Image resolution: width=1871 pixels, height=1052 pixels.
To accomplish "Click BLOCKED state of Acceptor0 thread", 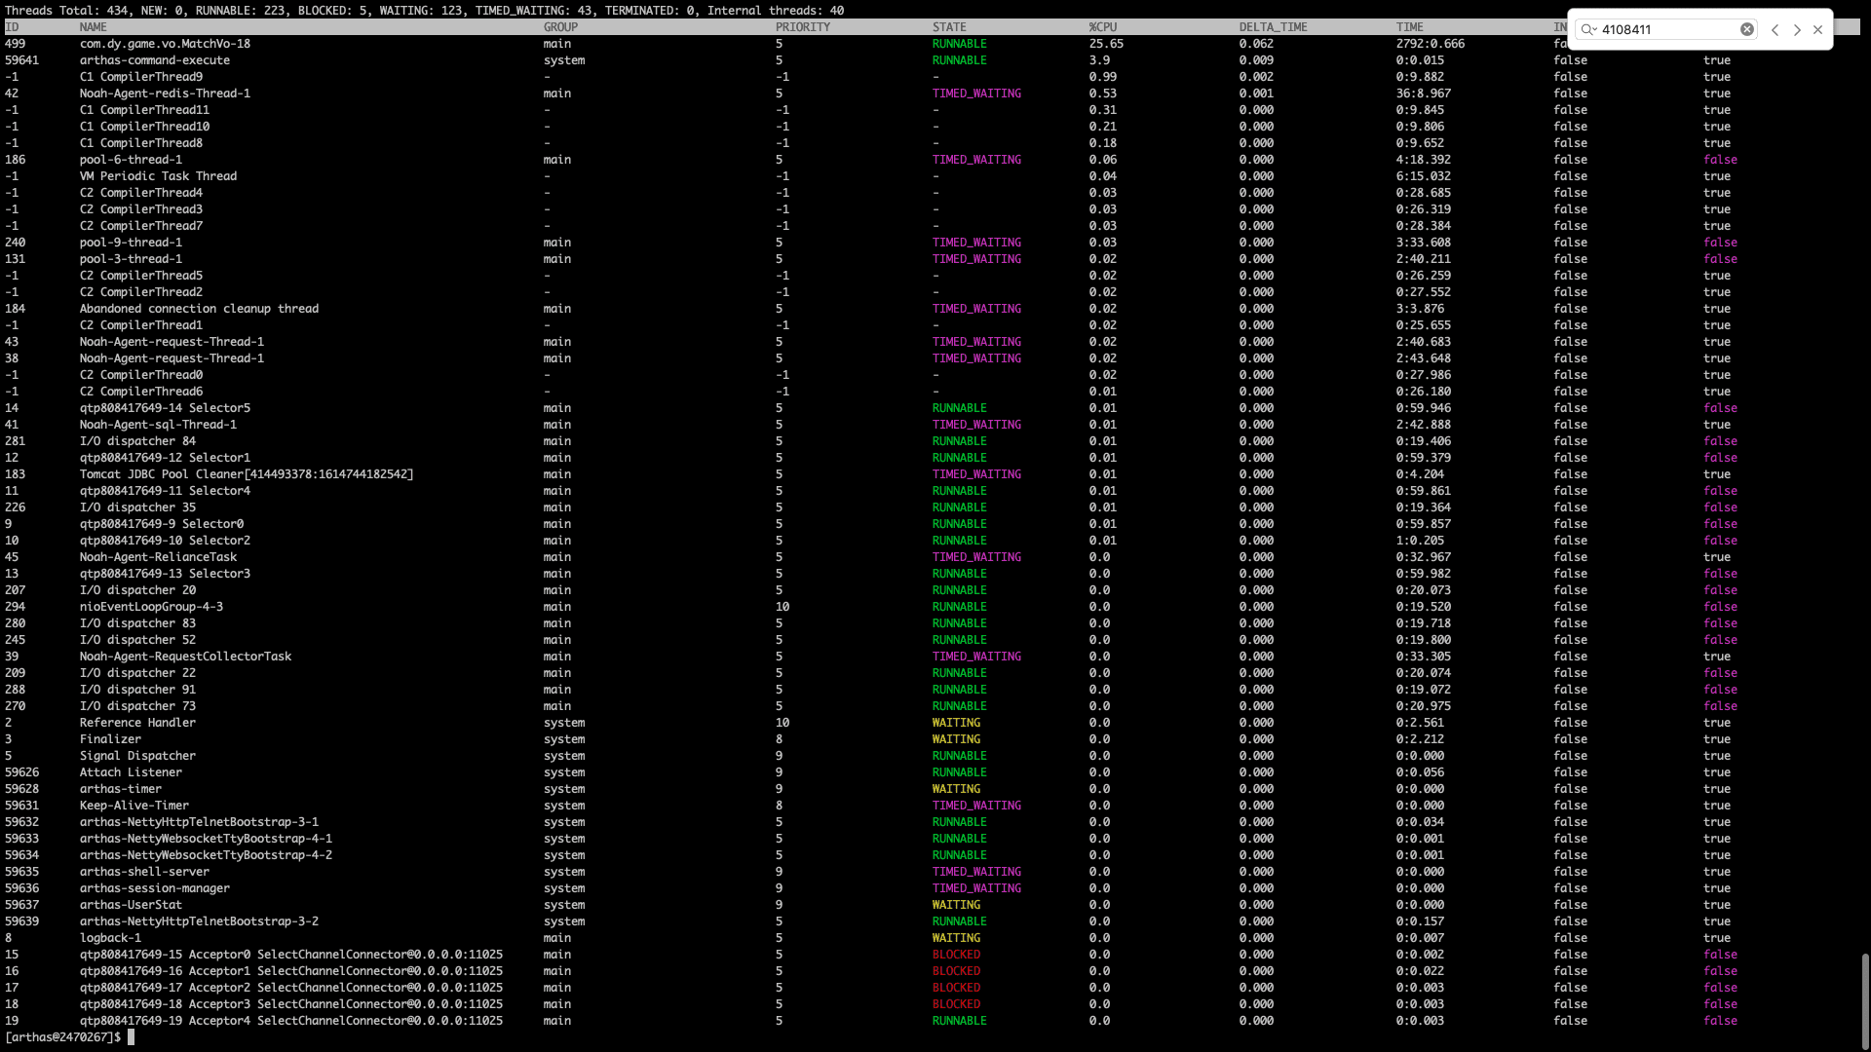I will point(956,955).
